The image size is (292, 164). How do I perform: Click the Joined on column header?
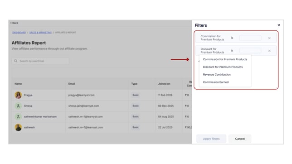click(164, 84)
